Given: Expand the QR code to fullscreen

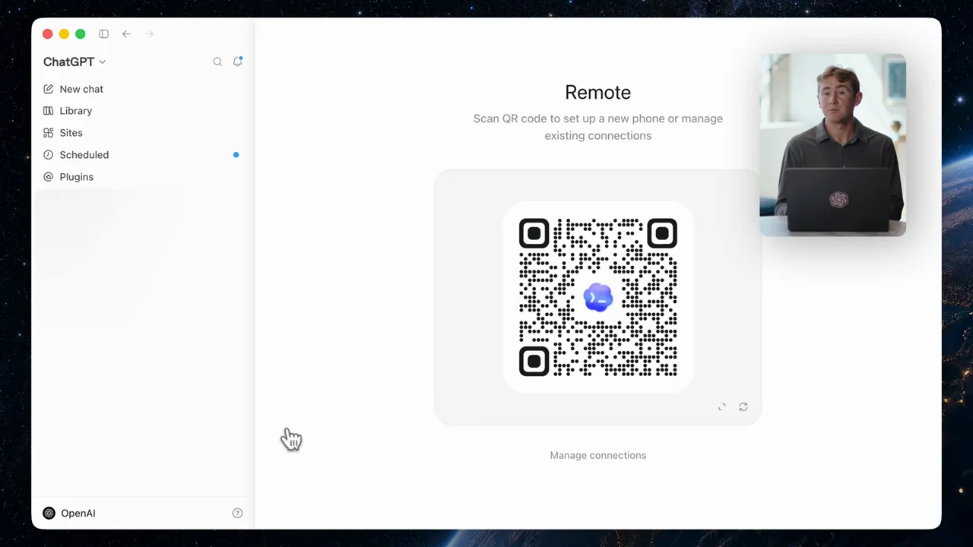Looking at the screenshot, I should [x=722, y=407].
